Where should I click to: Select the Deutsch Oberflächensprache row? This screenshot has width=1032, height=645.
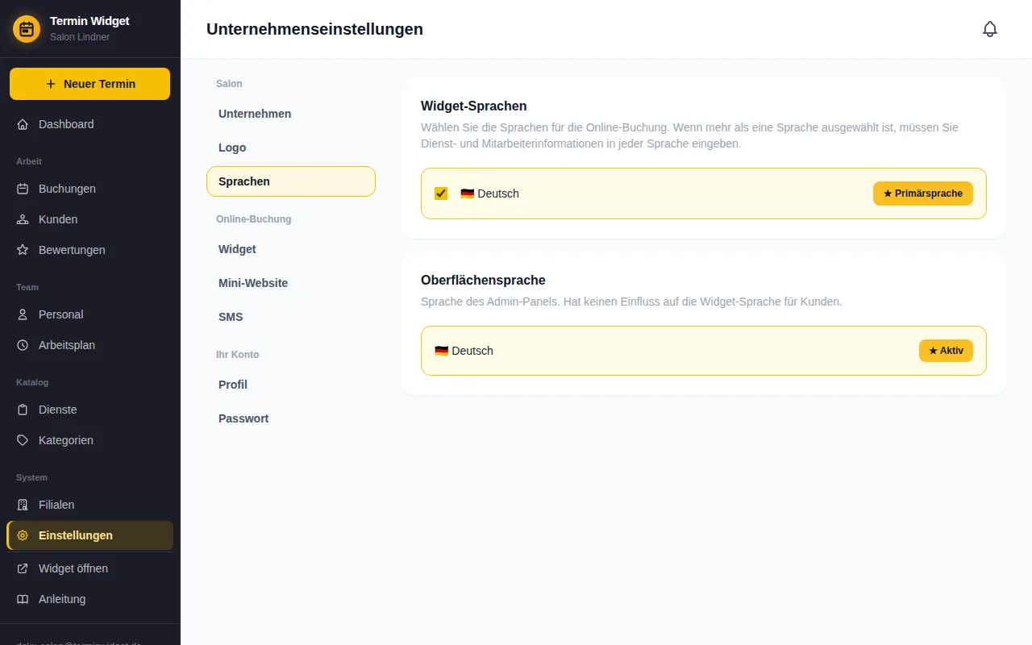(x=703, y=351)
